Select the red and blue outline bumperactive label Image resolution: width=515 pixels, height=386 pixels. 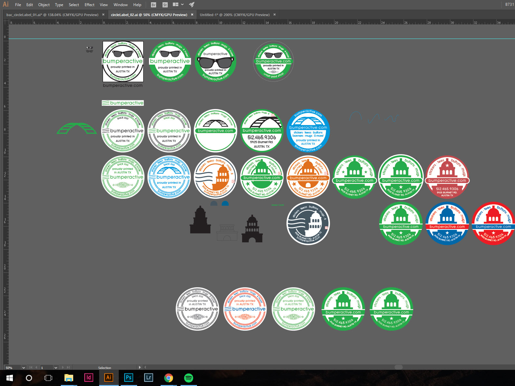(x=245, y=309)
